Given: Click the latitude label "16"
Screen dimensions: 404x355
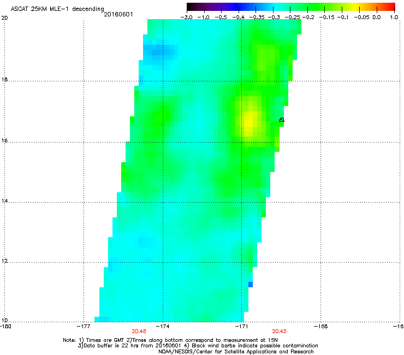Looking at the screenshot, I should pos(4,141).
